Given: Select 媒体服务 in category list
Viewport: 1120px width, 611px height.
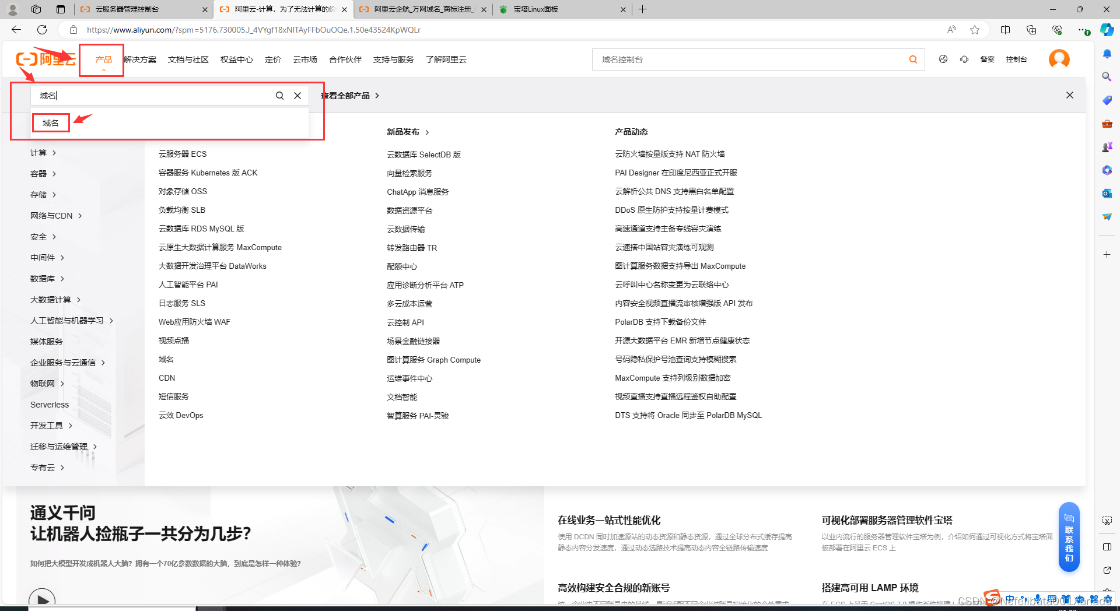Looking at the screenshot, I should tap(47, 342).
